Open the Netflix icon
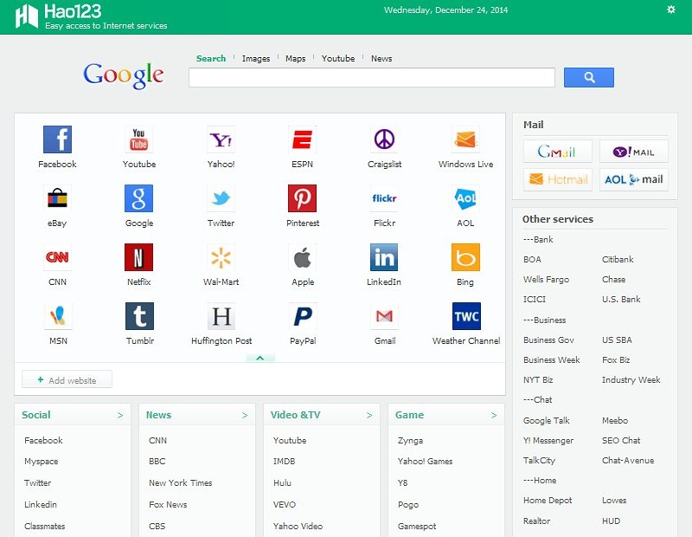The width and height of the screenshot is (692, 537). 139,257
